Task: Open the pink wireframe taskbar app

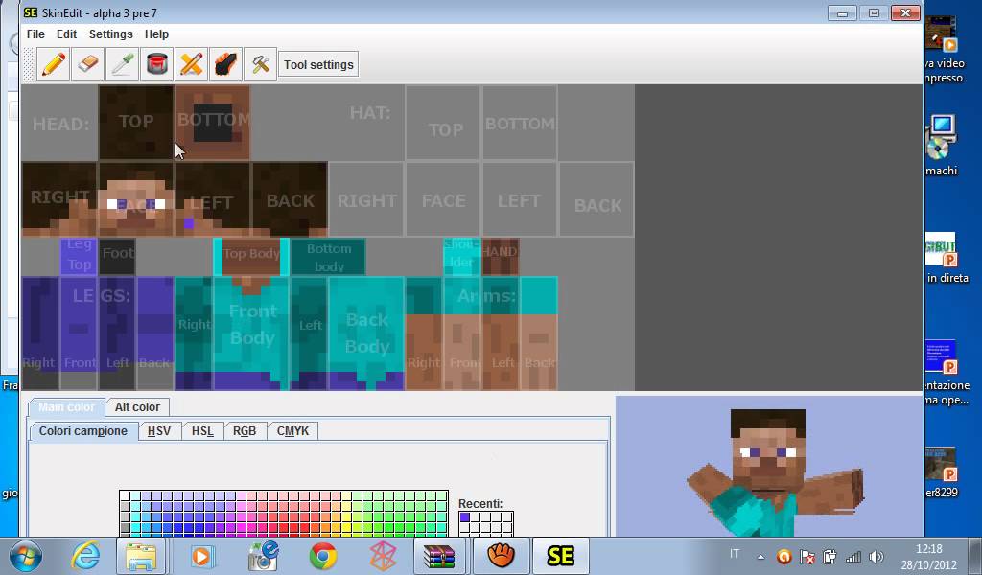Action: tap(383, 556)
